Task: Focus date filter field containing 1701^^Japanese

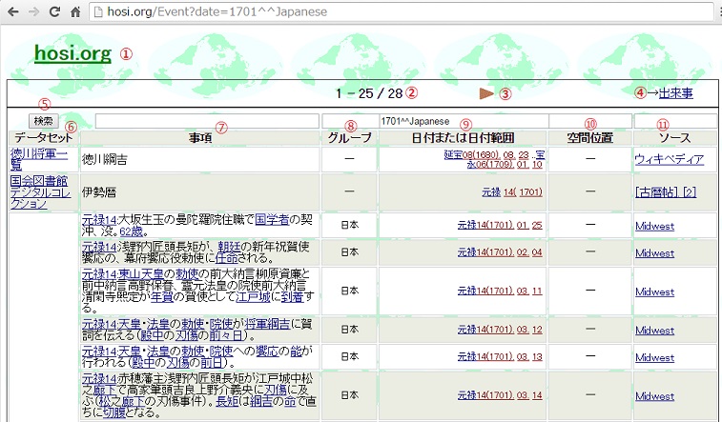Action: tap(462, 121)
